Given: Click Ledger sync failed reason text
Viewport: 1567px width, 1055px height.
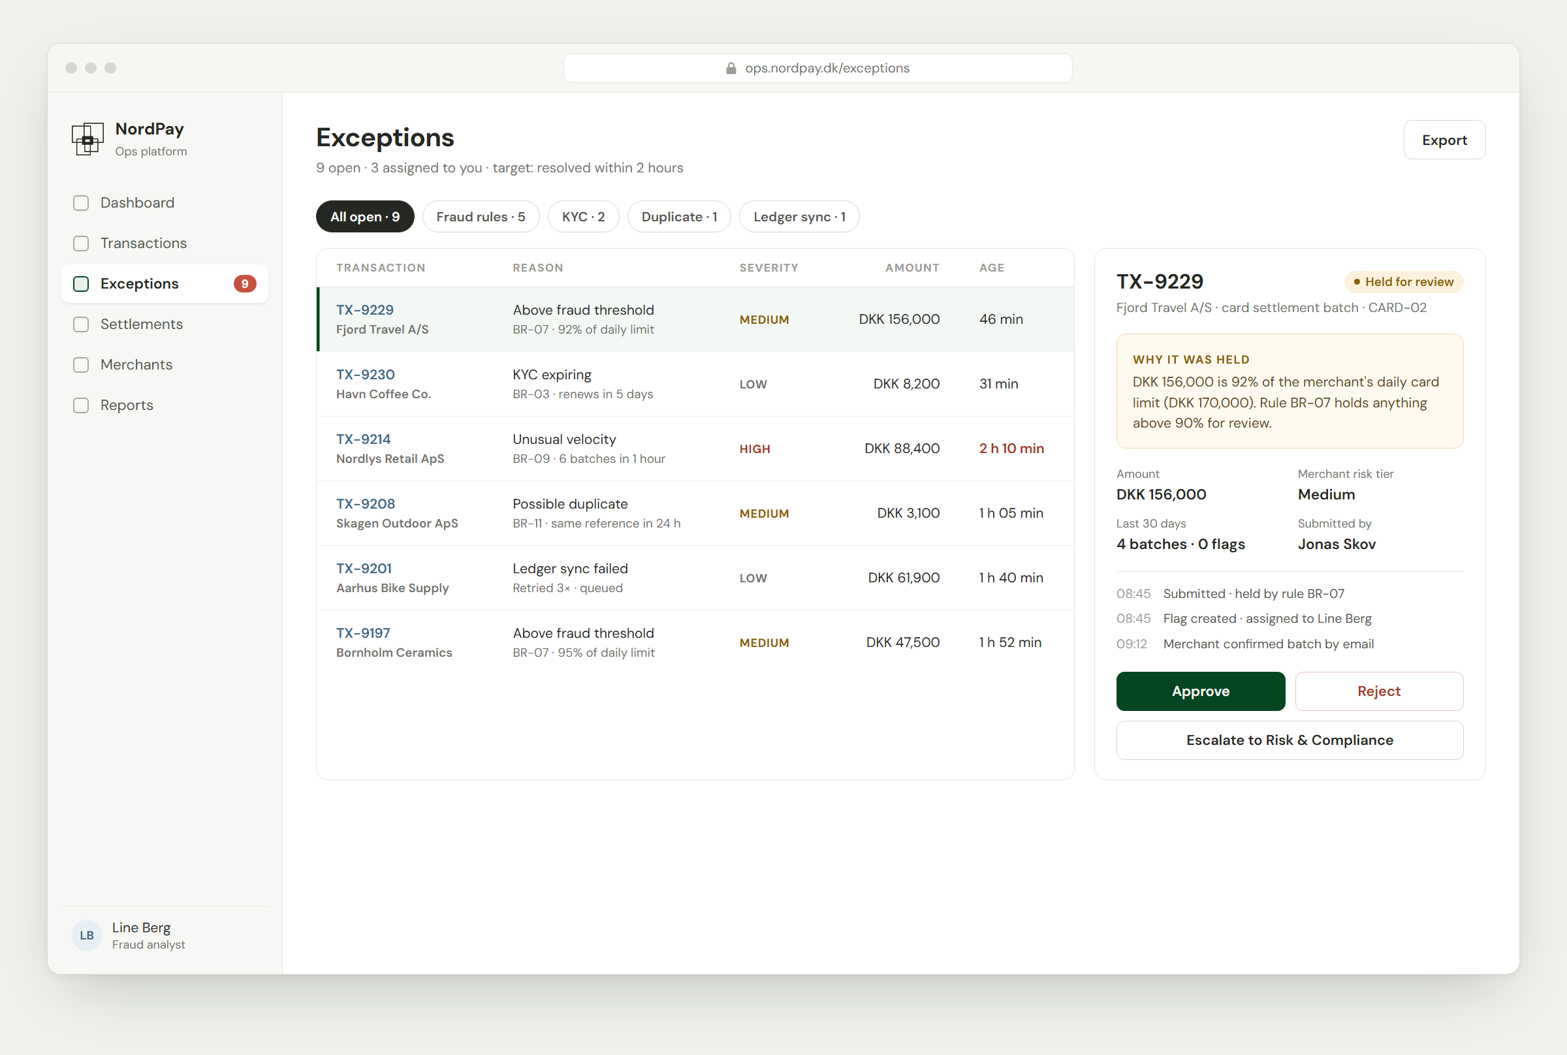Looking at the screenshot, I should (x=570, y=568).
